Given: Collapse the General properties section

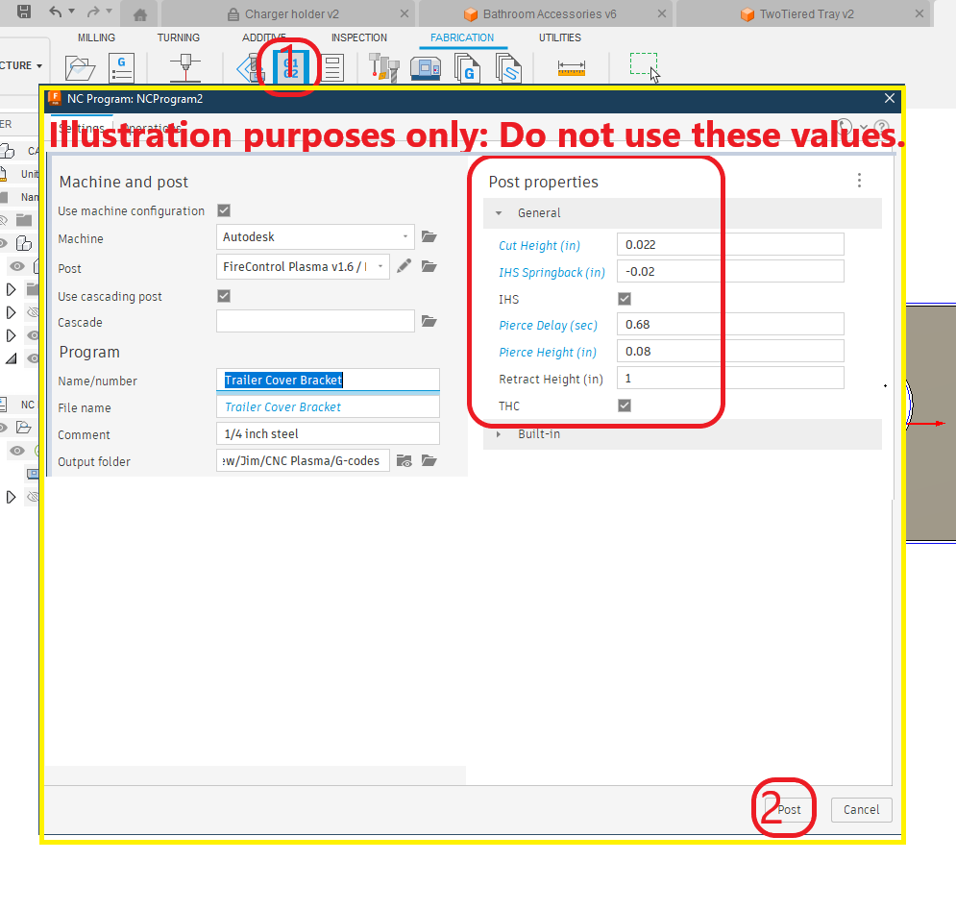Looking at the screenshot, I should click(499, 213).
